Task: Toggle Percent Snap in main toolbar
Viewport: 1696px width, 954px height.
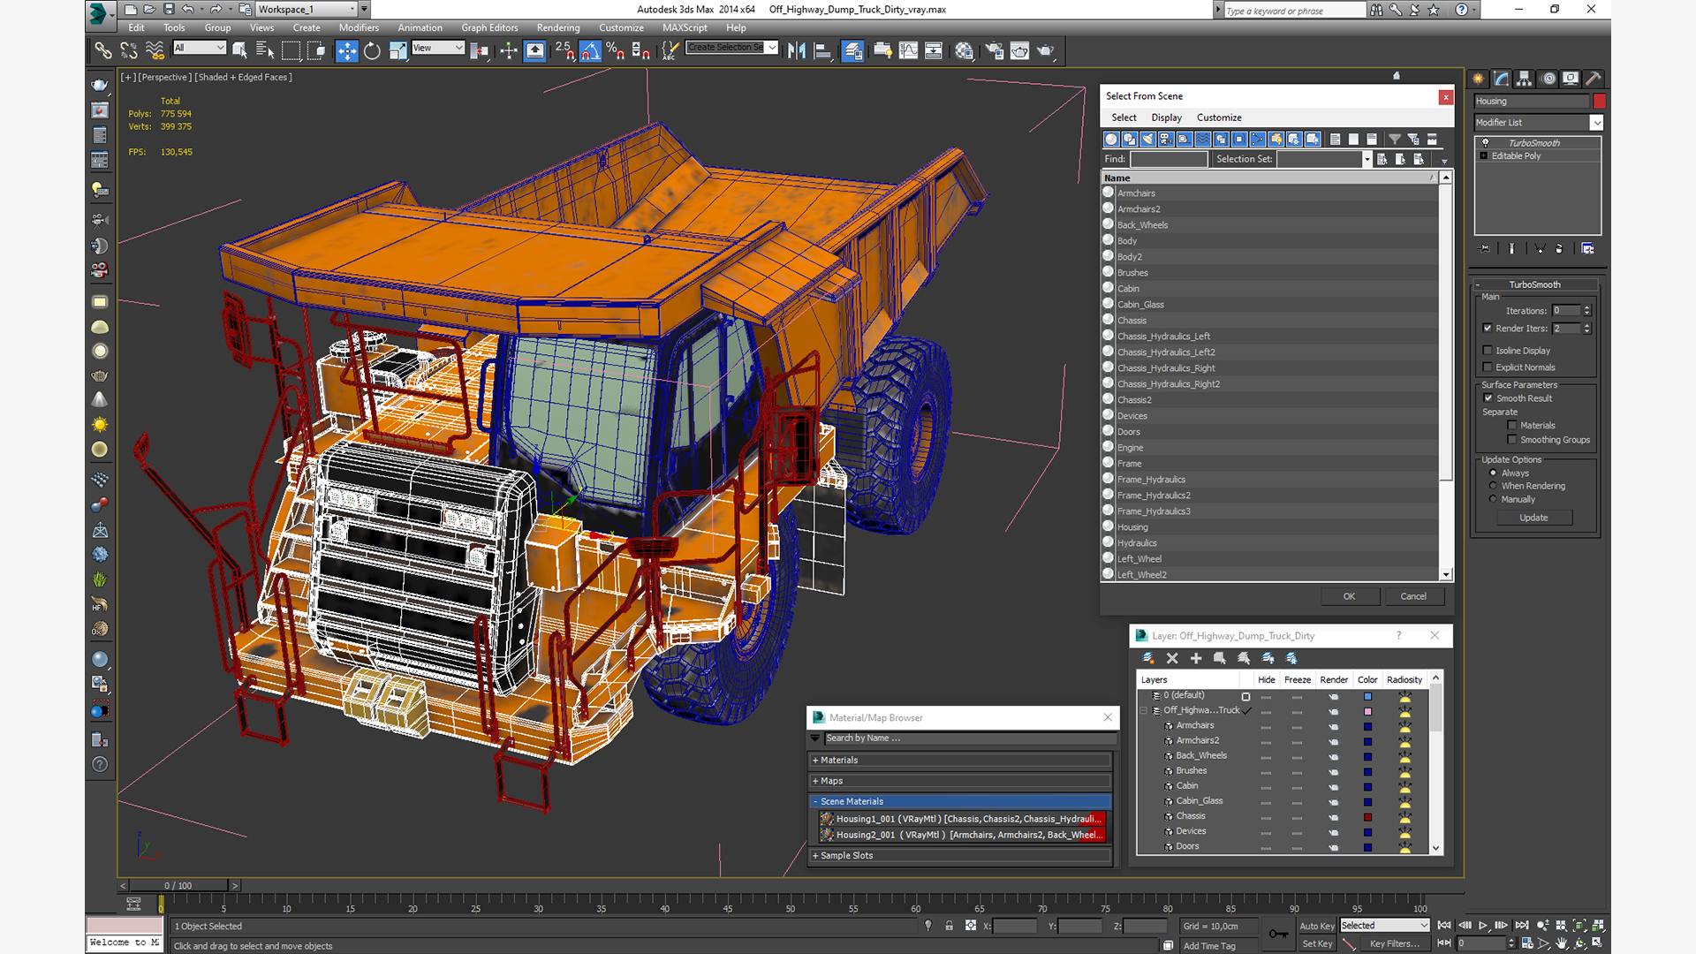Action: click(616, 50)
